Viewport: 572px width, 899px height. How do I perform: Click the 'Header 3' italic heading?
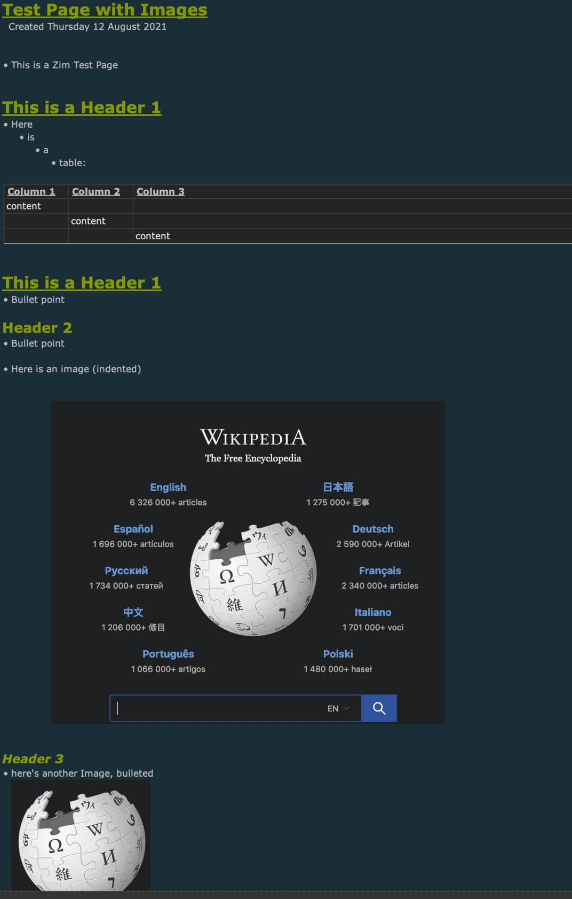33,759
